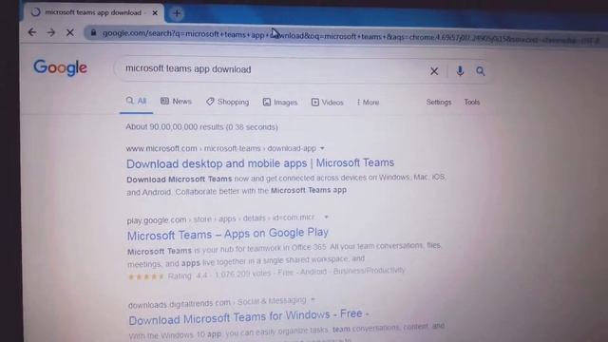
Task: Open a new tab with the plus button
Action: [x=177, y=13]
